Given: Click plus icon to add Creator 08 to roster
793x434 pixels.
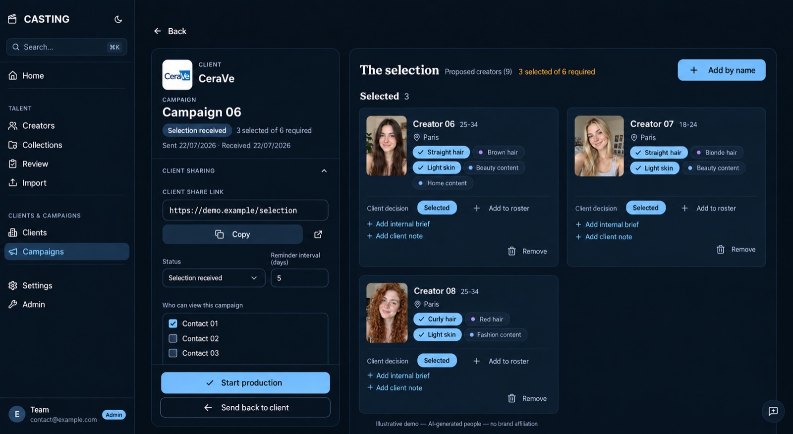Looking at the screenshot, I should point(477,361).
